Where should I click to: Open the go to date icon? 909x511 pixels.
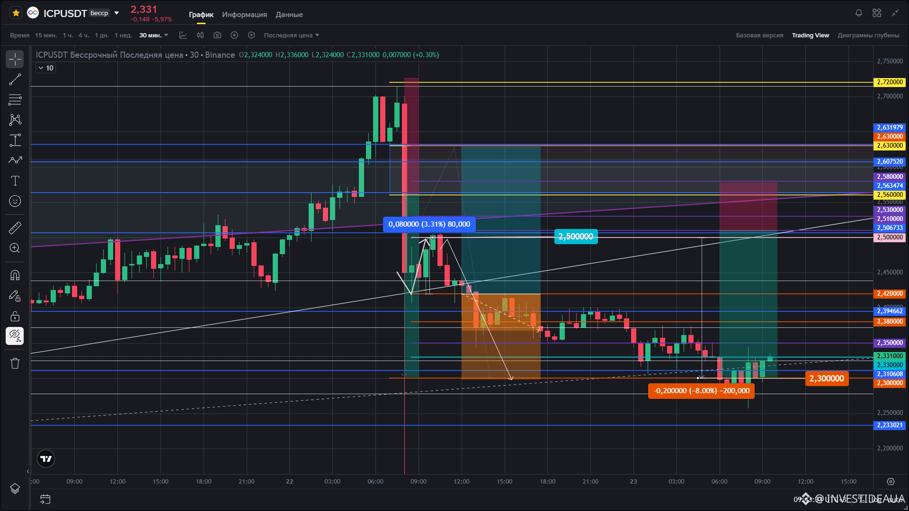(45, 499)
